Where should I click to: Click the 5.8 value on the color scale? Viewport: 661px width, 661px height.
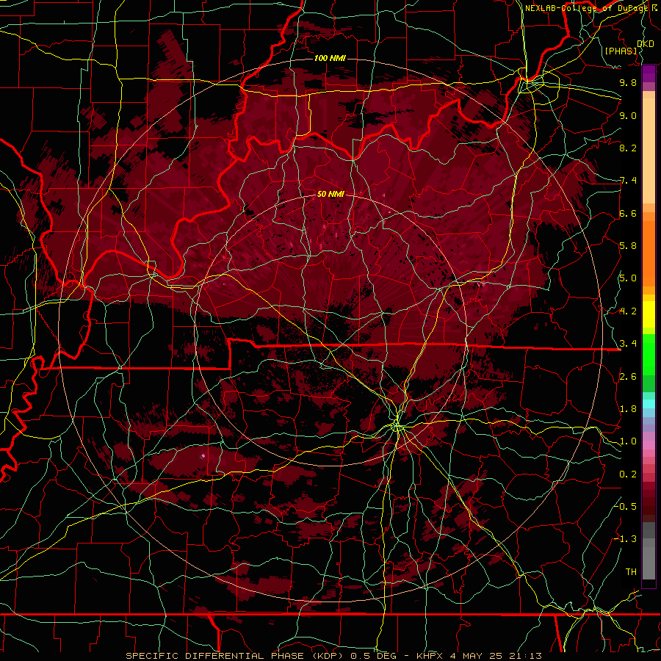pos(628,246)
